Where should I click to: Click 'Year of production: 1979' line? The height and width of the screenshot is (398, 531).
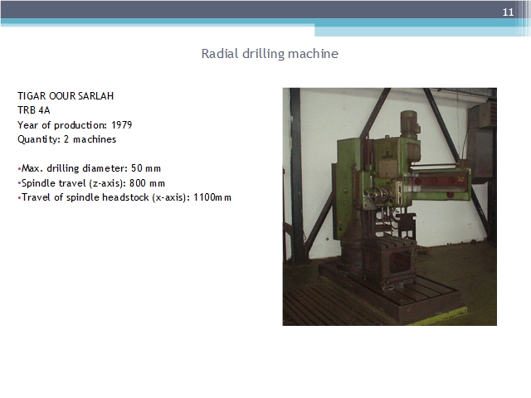pyautogui.click(x=75, y=125)
